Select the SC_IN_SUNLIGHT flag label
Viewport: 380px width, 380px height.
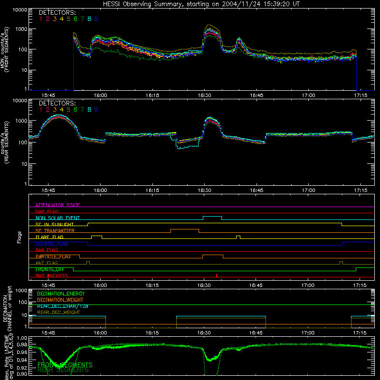55,224
